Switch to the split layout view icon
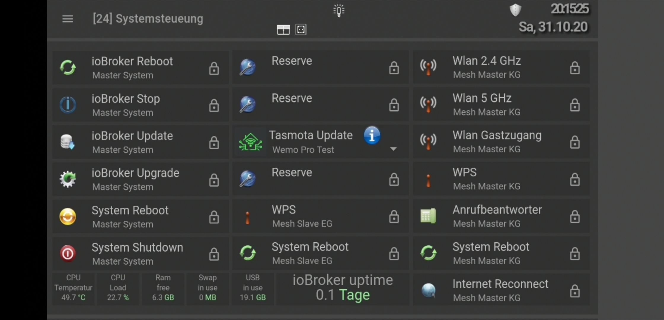The image size is (664, 320). tap(283, 30)
